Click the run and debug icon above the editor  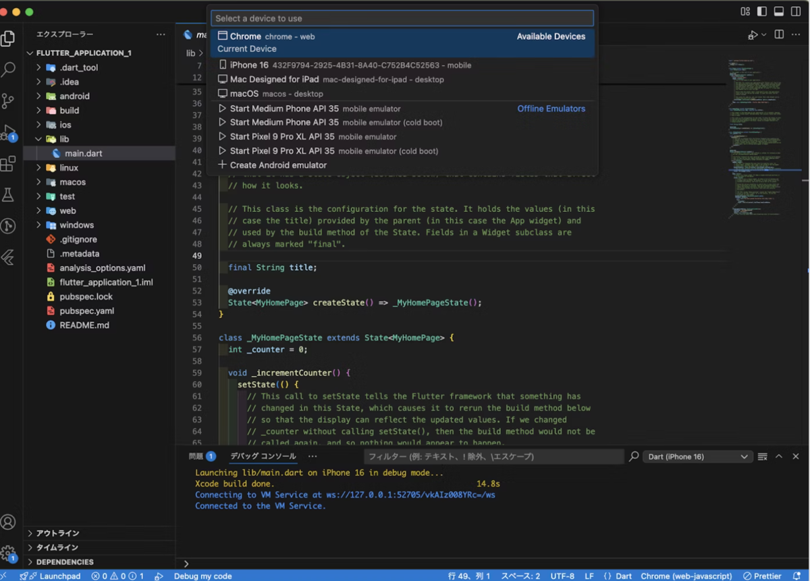(753, 34)
